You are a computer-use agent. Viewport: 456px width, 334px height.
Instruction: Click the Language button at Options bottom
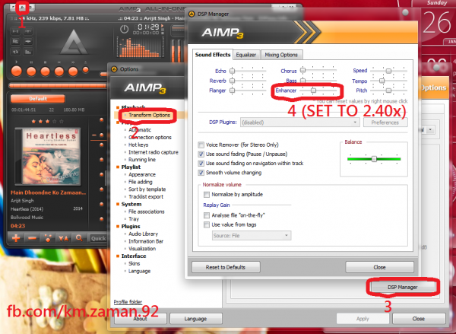coord(196,319)
